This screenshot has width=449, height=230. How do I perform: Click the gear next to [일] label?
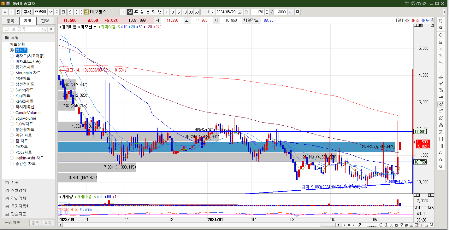click(x=407, y=20)
